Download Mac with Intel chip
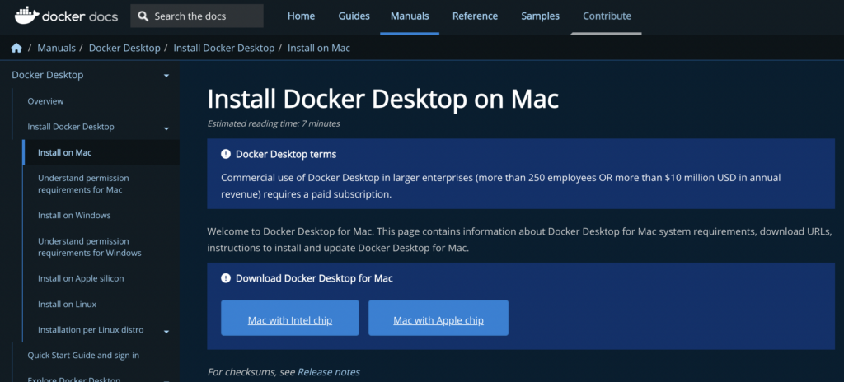Image resolution: width=844 pixels, height=382 pixels. 290,319
